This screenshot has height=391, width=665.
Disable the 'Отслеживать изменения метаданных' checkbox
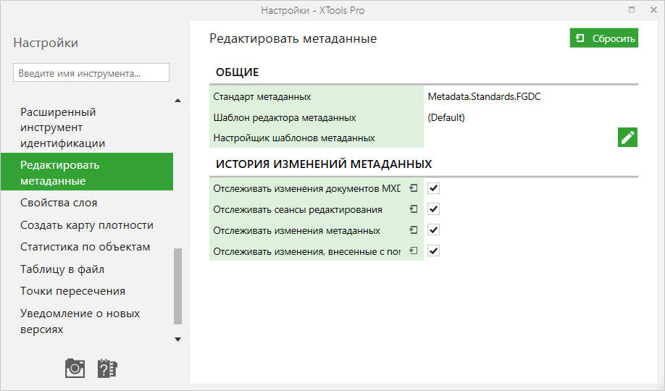point(433,230)
